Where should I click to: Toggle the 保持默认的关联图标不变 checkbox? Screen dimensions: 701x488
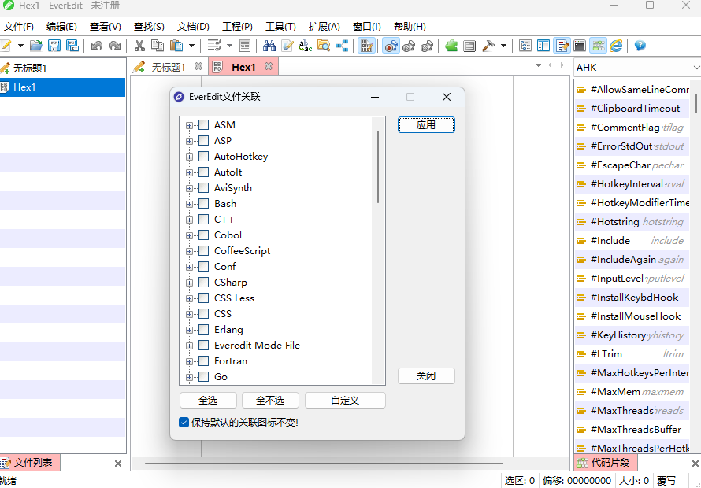coord(184,423)
